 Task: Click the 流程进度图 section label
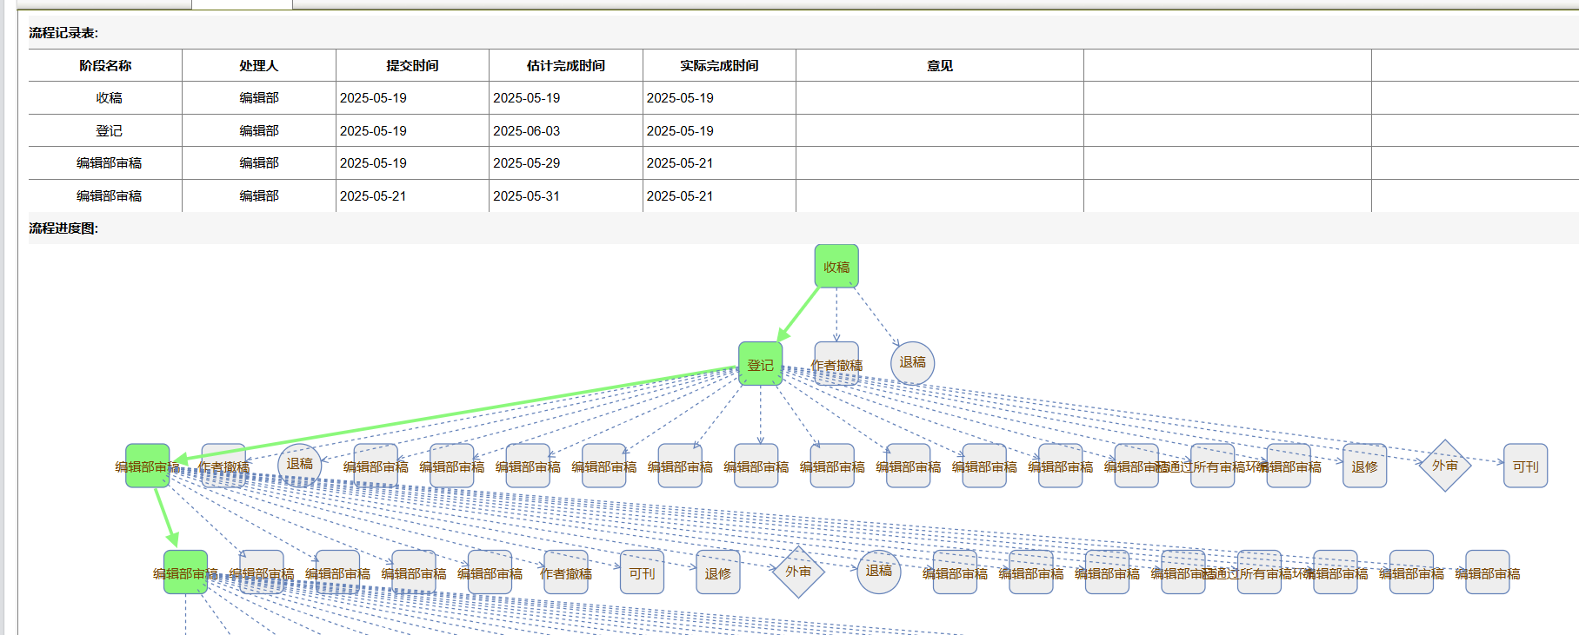click(63, 228)
